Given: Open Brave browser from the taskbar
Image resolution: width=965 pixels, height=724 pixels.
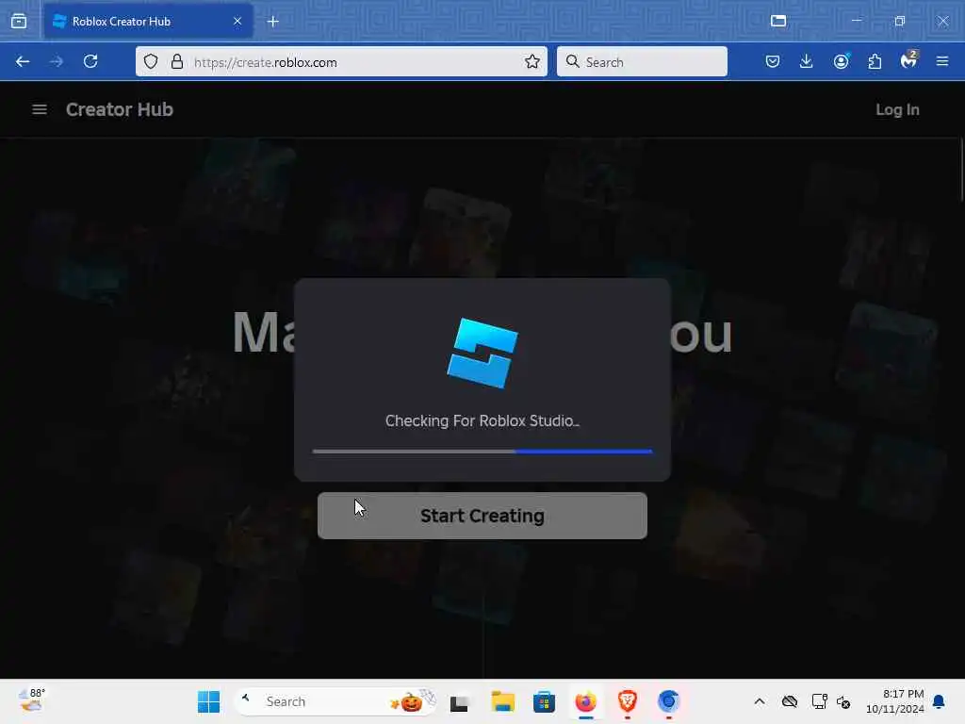Looking at the screenshot, I should pos(627,701).
